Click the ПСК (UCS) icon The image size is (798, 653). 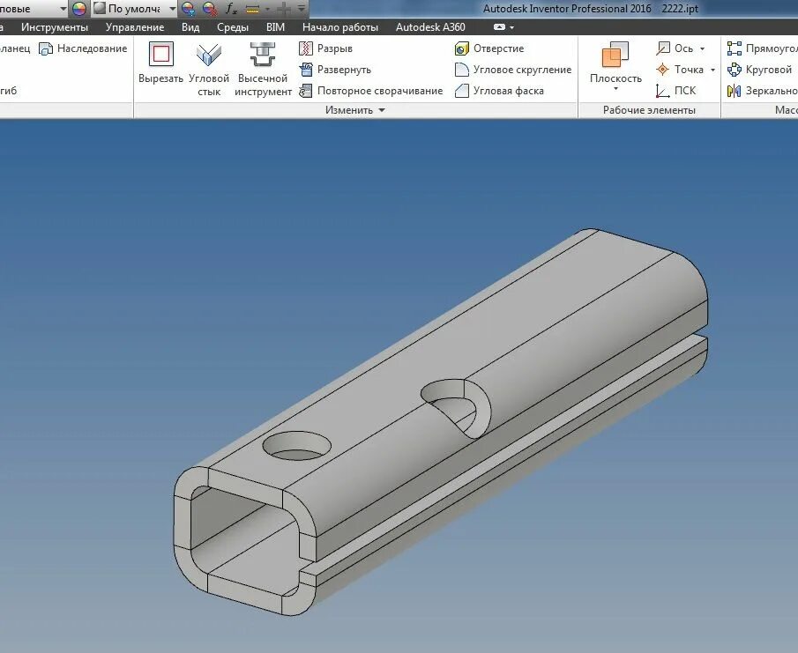point(662,91)
